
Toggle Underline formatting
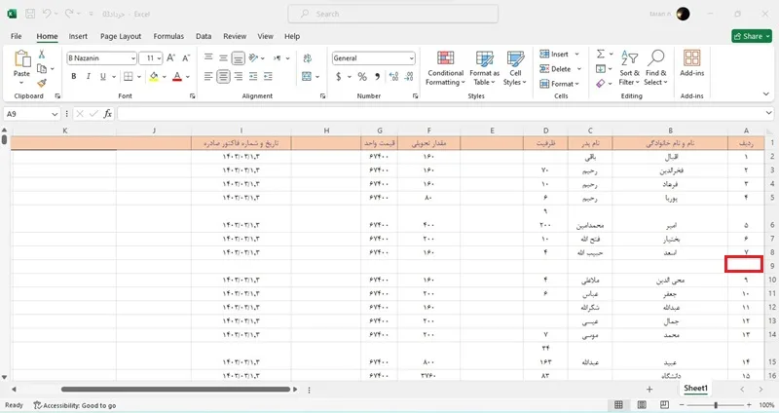click(103, 77)
